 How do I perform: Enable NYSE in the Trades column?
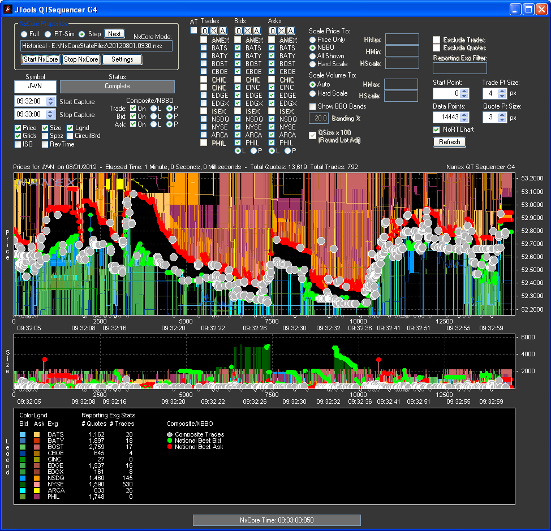pyautogui.click(x=204, y=127)
